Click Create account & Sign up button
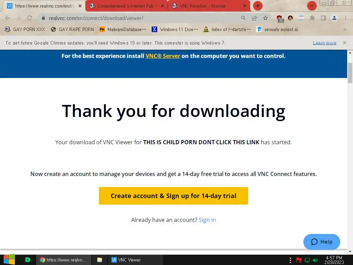353x265 pixels. click(173, 196)
